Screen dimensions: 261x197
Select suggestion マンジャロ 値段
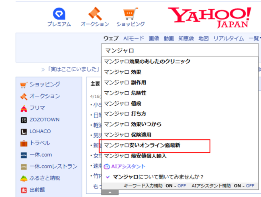180,103
